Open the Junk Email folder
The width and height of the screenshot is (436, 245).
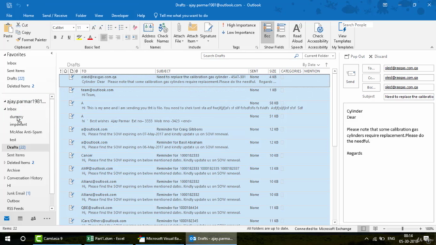point(18,193)
